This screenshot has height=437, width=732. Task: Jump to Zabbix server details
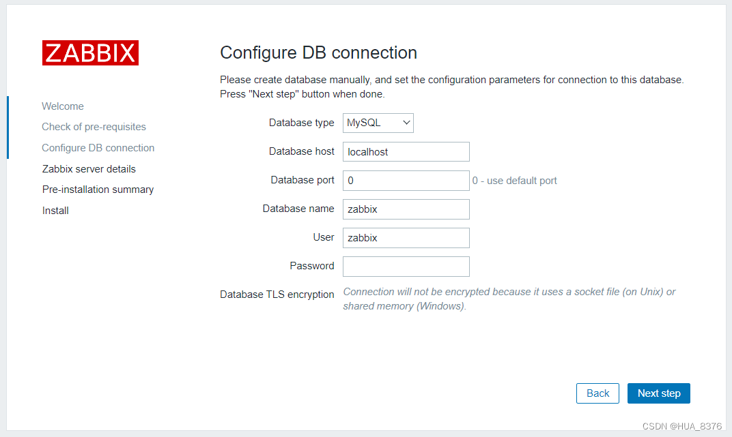(x=94, y=168)
